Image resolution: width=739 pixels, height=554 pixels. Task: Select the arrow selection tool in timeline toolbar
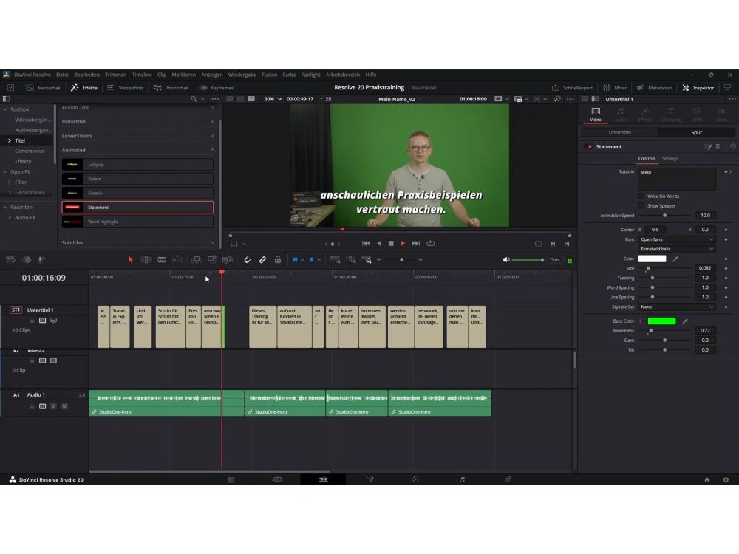coord(131,260)
